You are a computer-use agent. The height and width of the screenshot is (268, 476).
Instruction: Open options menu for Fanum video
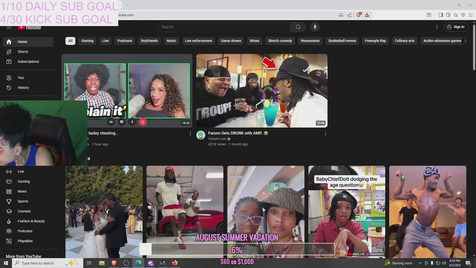(x=325, y=134)
